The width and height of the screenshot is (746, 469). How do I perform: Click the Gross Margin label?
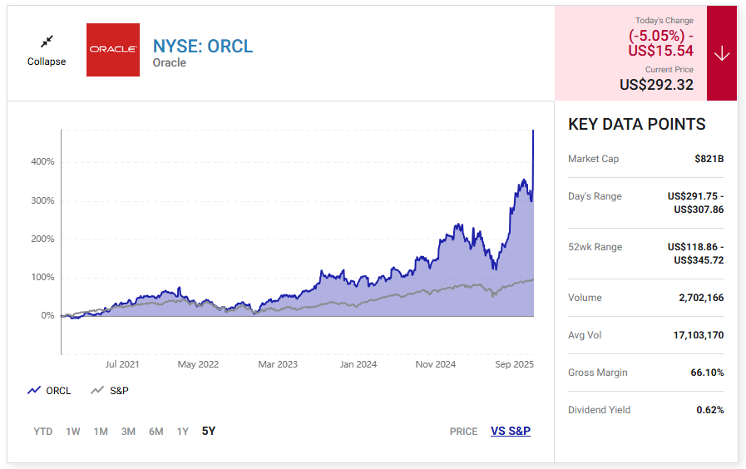tap(598, 373)
